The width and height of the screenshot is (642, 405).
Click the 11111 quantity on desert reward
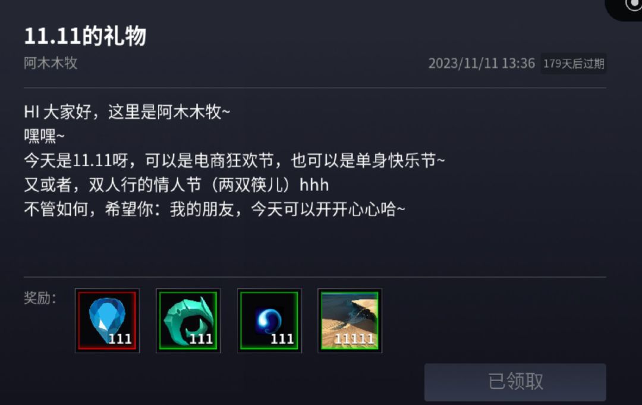[x=354, y=339]
